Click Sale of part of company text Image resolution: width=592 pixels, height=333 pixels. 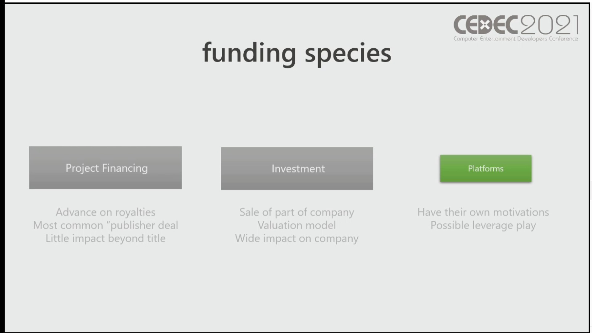297,212
